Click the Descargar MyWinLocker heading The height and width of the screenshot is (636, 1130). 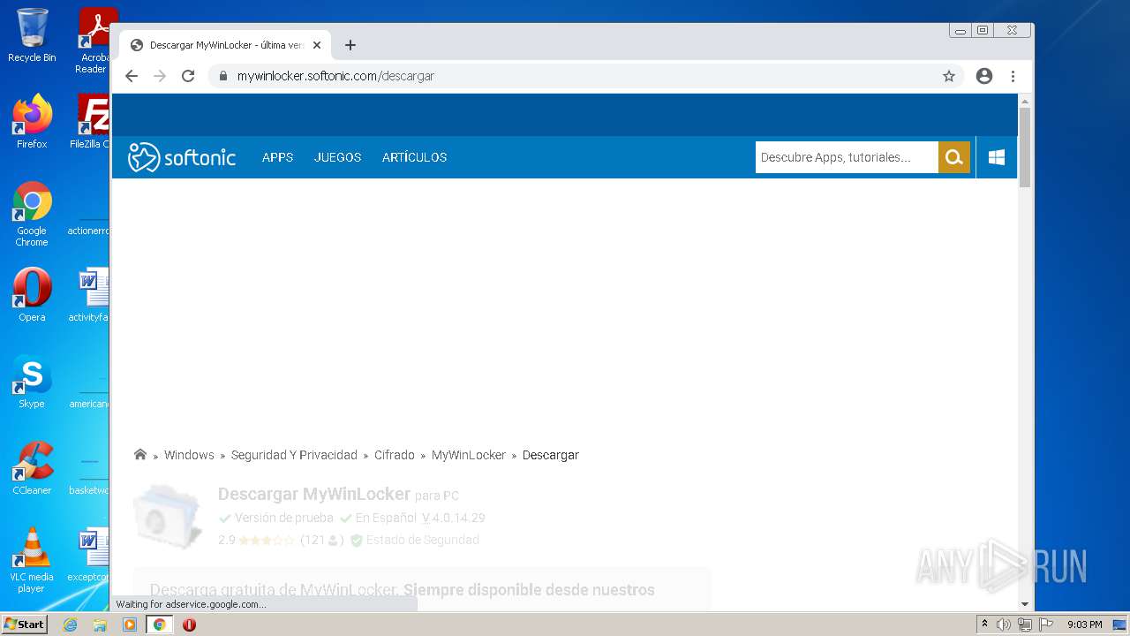click(314, 494)
